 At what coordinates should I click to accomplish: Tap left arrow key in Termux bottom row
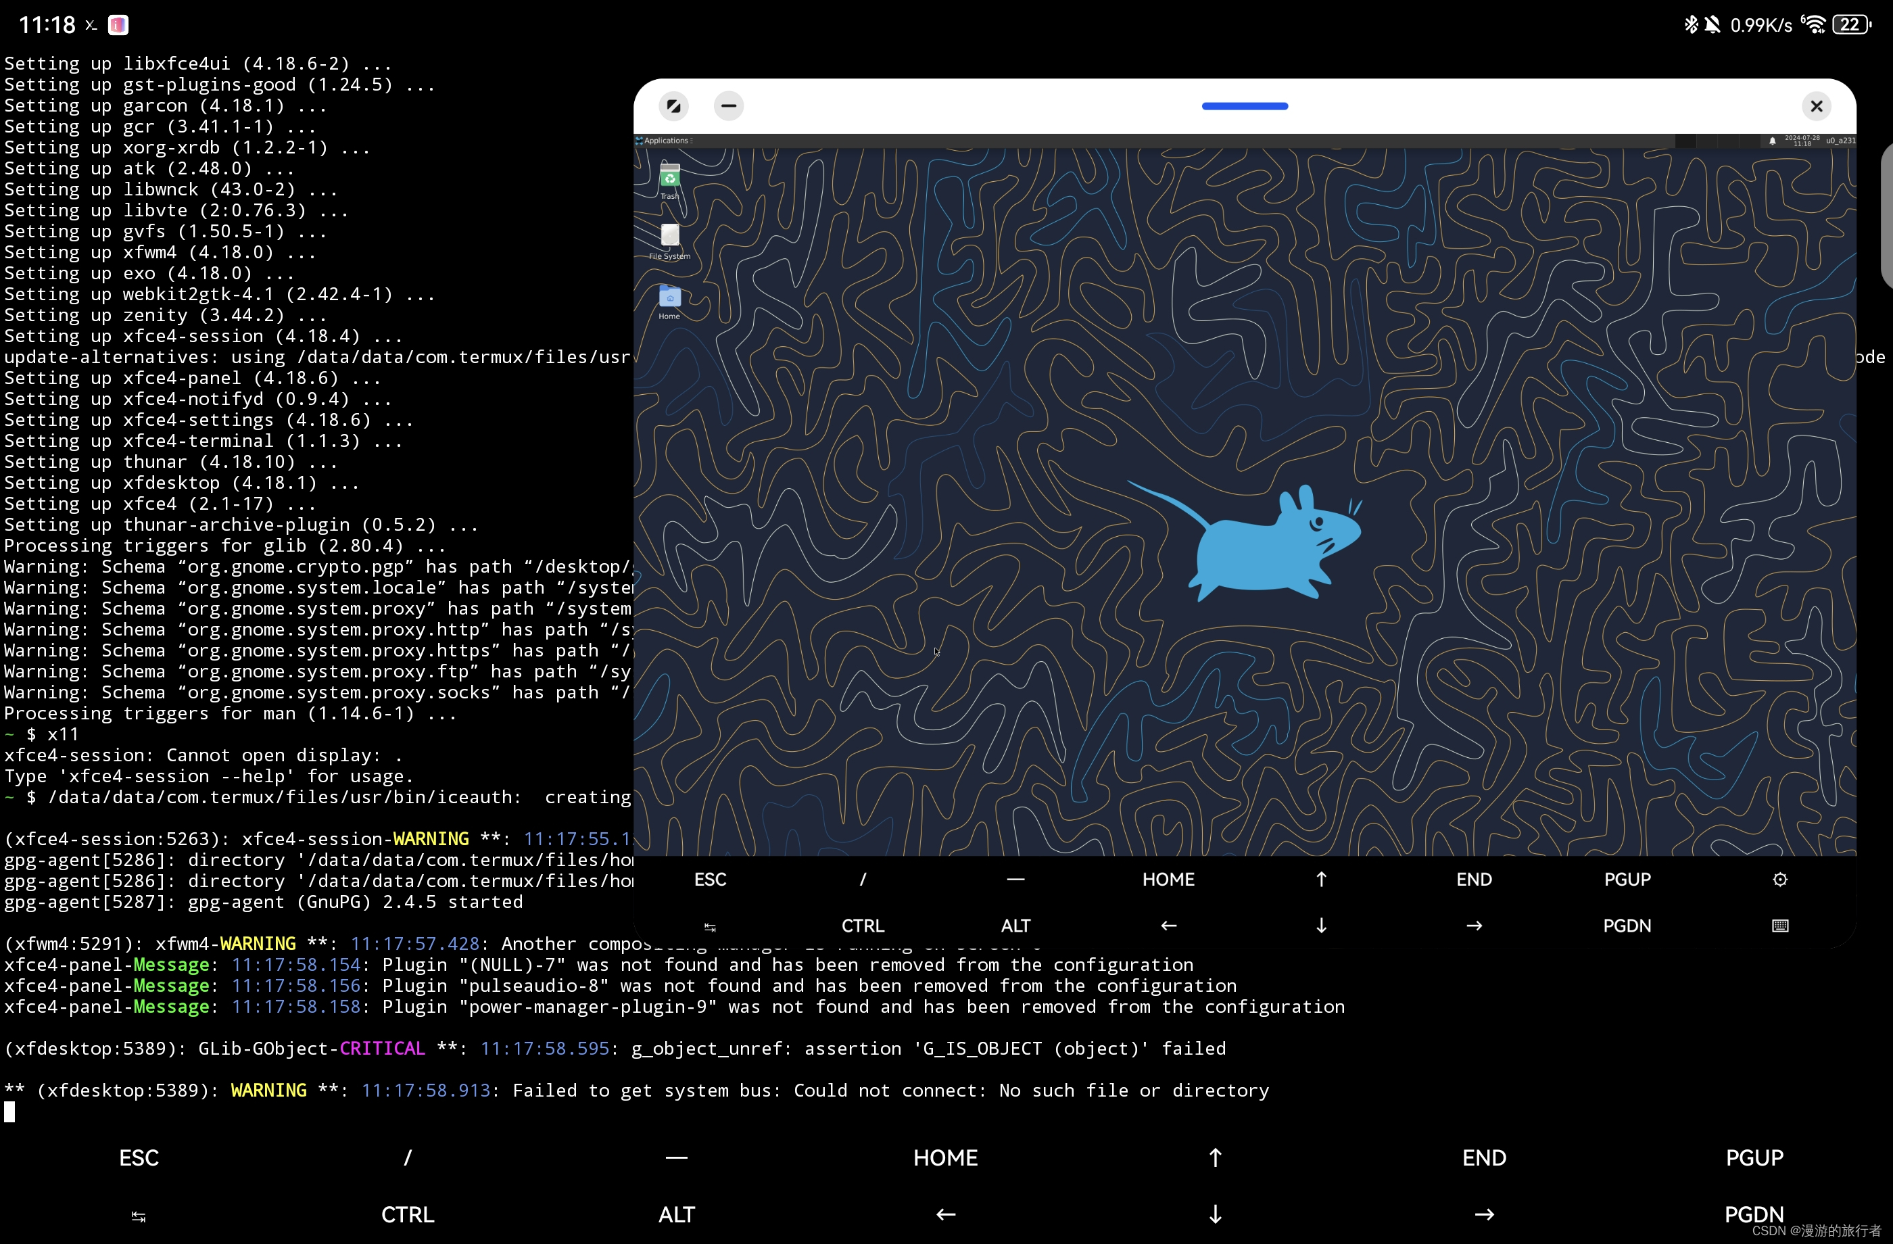point(946,1216)
